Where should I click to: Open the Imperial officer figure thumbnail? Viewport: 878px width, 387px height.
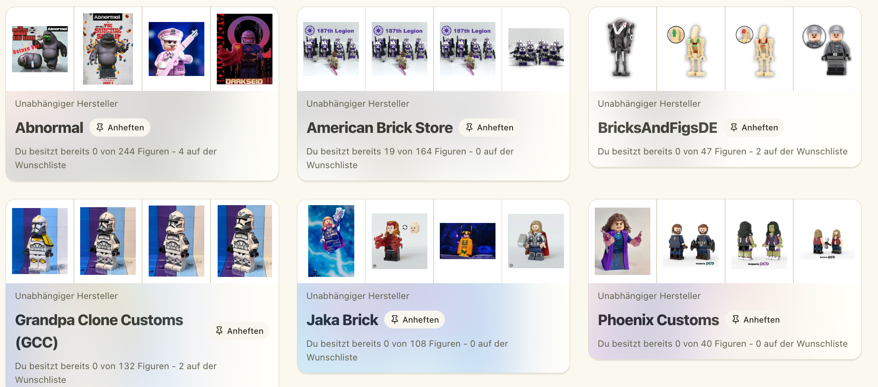827,49
